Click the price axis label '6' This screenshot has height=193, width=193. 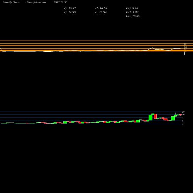(x=183, y=121)
